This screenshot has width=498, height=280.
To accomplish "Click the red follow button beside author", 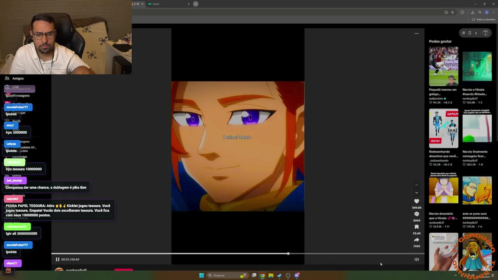I will (x=123, y=269).
